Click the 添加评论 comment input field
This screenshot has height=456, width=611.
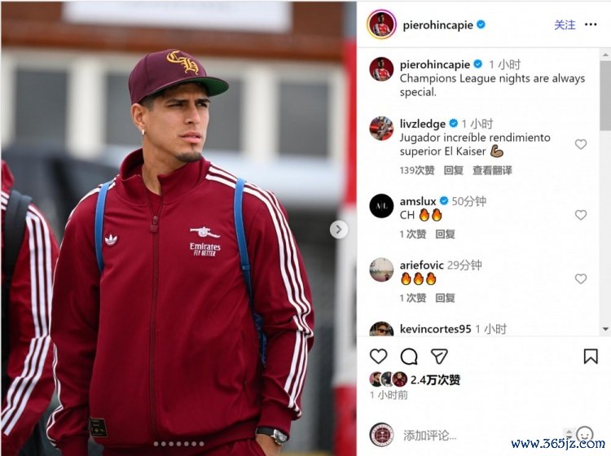[479, 435]
